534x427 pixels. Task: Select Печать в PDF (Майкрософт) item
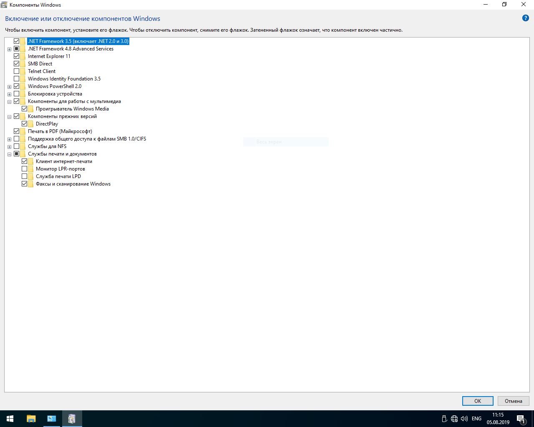tap(60, 131)
